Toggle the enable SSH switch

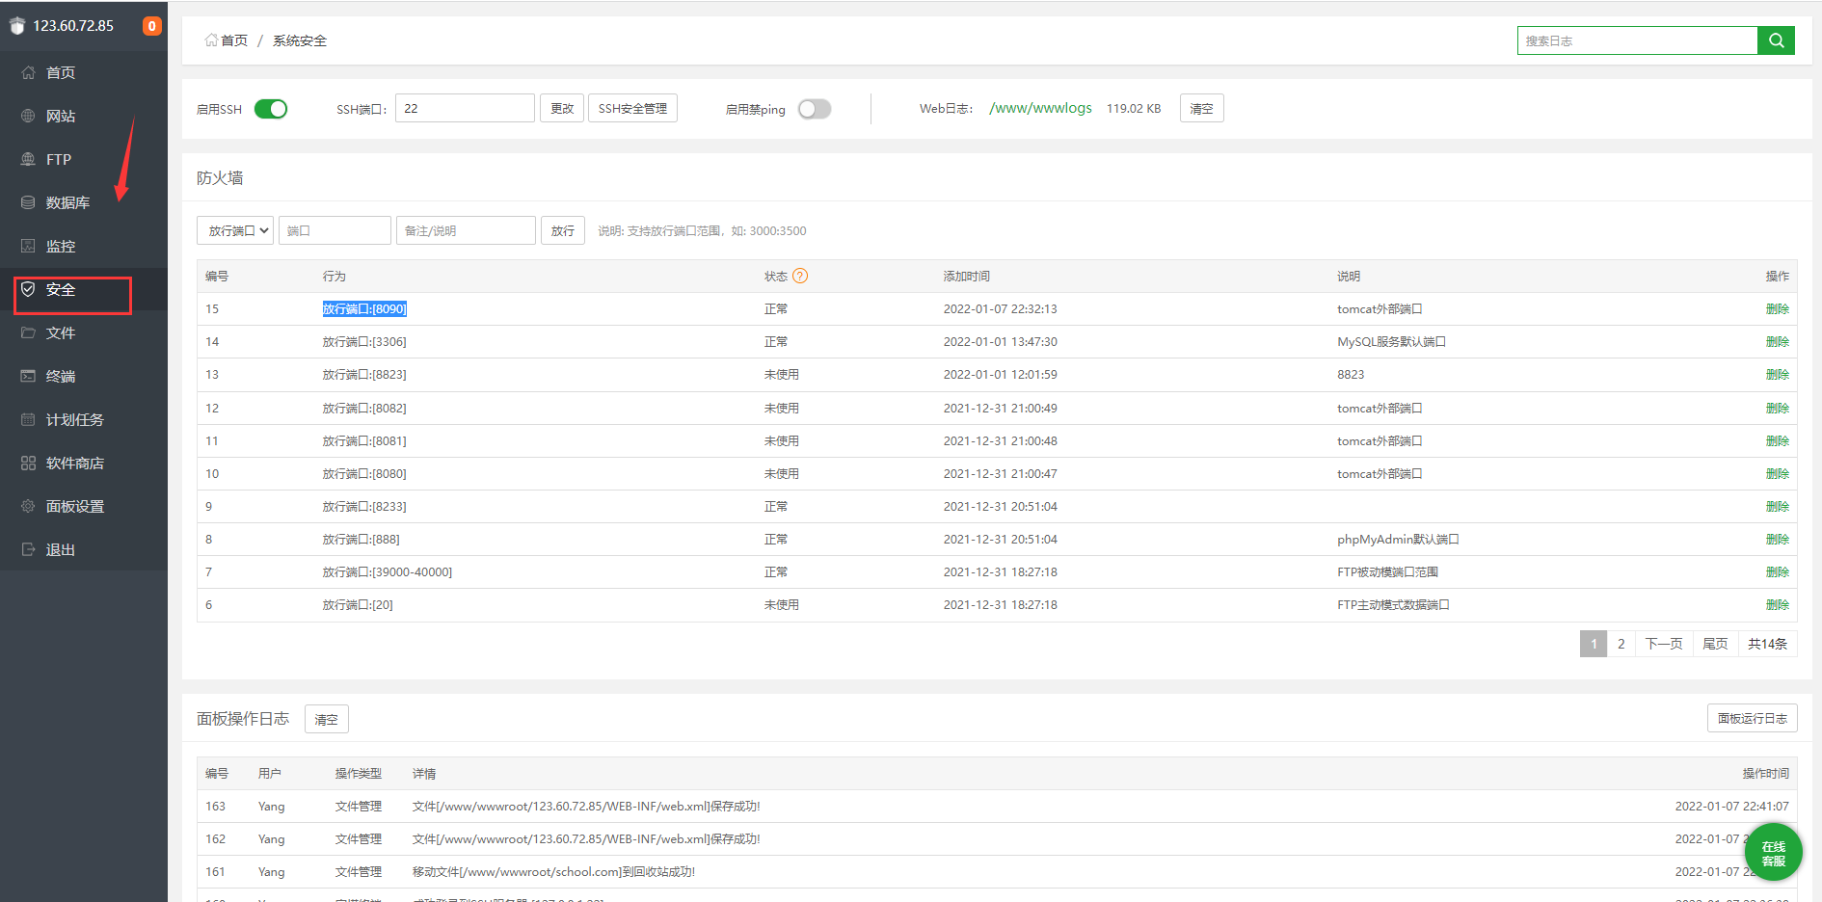[271, 109]
